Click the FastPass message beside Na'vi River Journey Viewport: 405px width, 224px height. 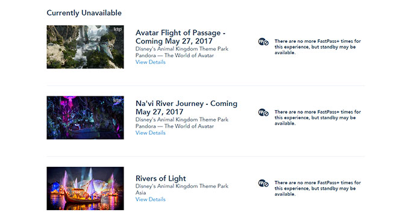(x=318, y=117)
